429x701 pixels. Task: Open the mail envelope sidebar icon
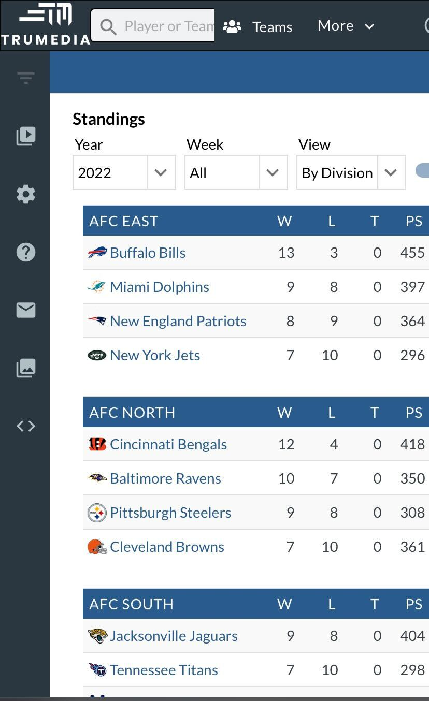tap(26, 310)
